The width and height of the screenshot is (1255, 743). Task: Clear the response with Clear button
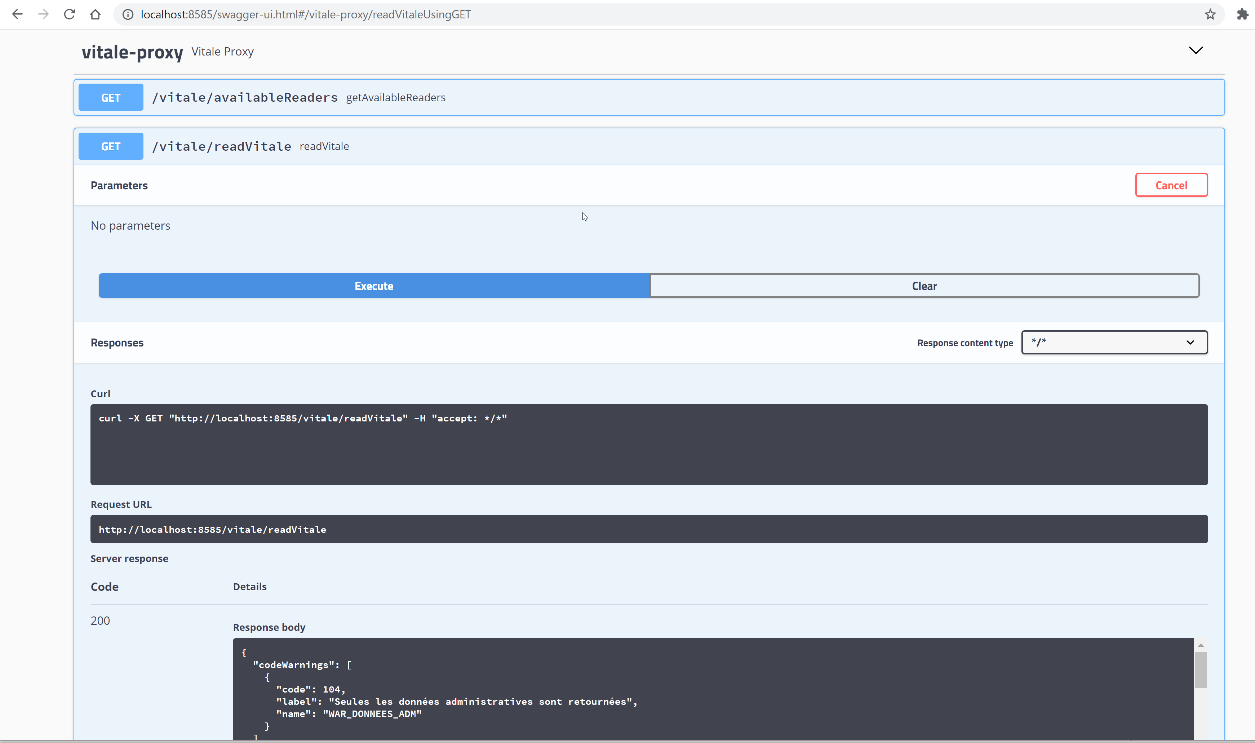click(x=924, y=286)
